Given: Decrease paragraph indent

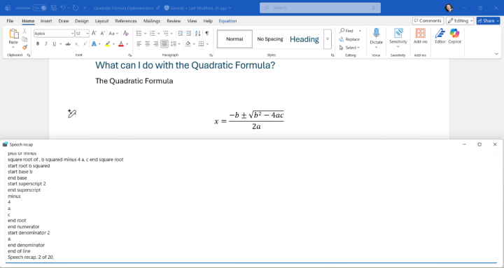Looking at the screenshot, I should pos(181,33).
